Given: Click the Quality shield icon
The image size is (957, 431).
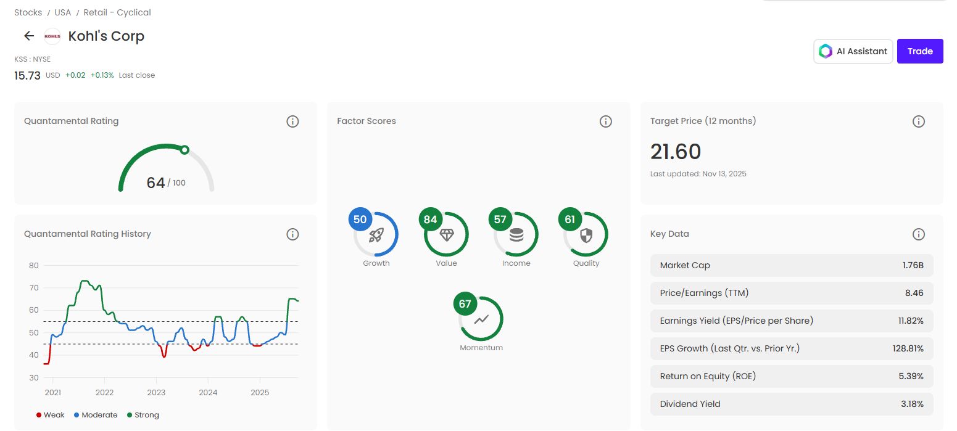Looking at the screenshot, I should (x=586, y=235).
